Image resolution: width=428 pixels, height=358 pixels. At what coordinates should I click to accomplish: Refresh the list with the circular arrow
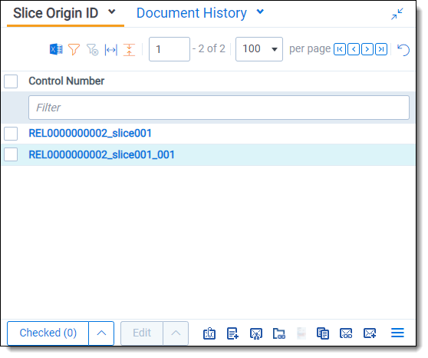click(x=403, y=50)
